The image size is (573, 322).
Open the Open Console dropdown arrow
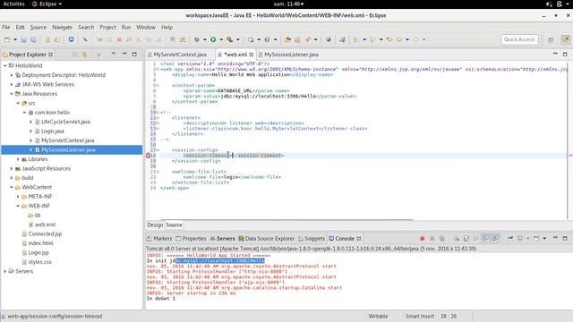tap(544, 239)
